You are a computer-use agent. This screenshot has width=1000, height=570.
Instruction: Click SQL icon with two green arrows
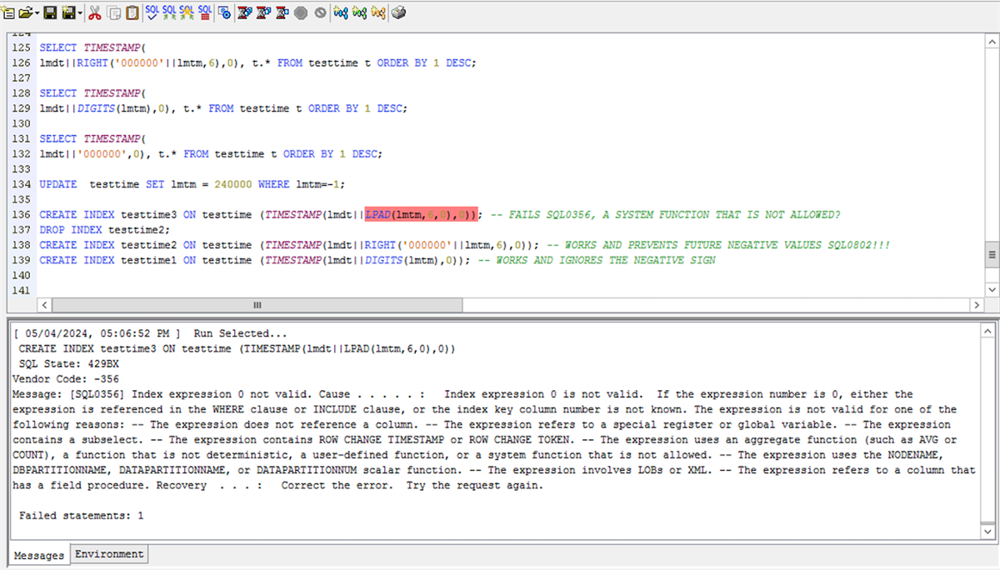(169, 12)
